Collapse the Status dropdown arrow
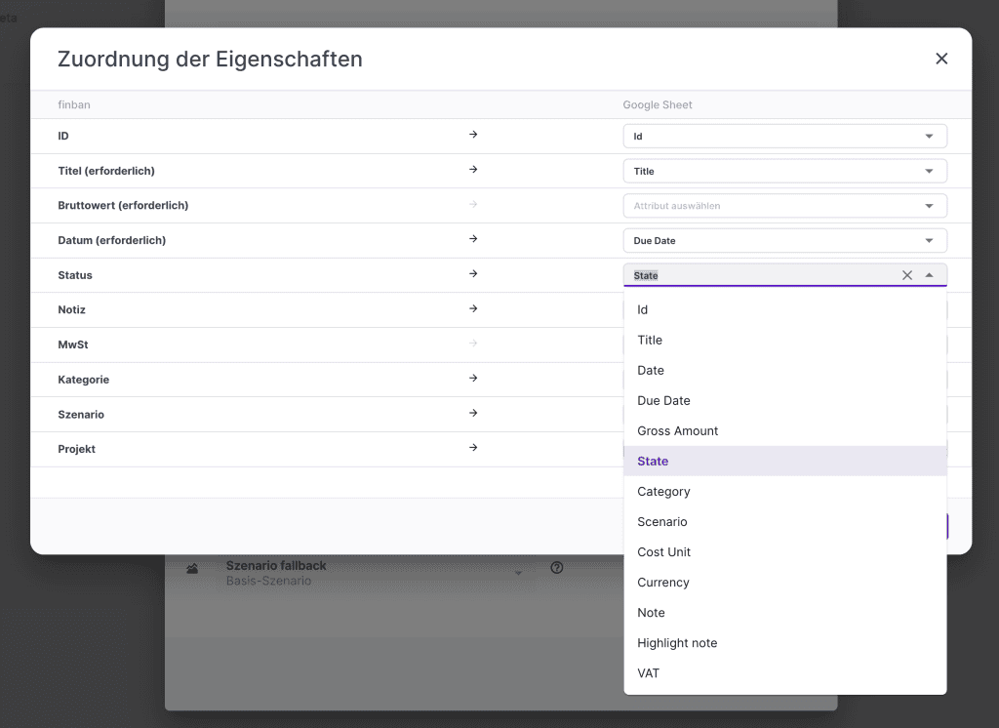Viewport: 999px width, 728px height. click(x=929, y=275)
